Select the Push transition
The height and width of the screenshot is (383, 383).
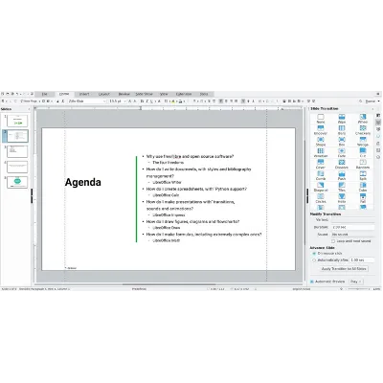[x=342, y=175]
